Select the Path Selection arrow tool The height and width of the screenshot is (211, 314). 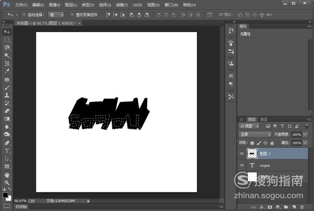click(x=7, y=159)
